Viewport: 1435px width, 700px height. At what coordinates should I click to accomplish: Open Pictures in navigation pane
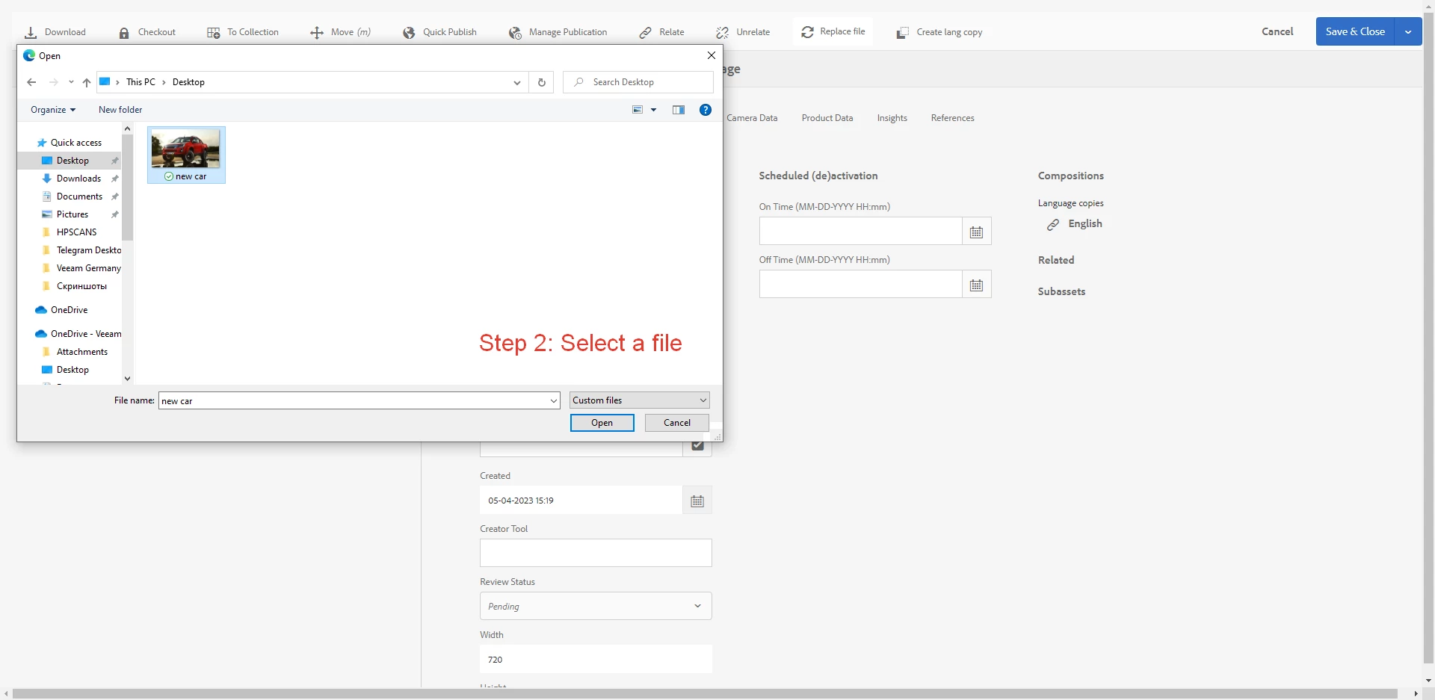[72, 214]
